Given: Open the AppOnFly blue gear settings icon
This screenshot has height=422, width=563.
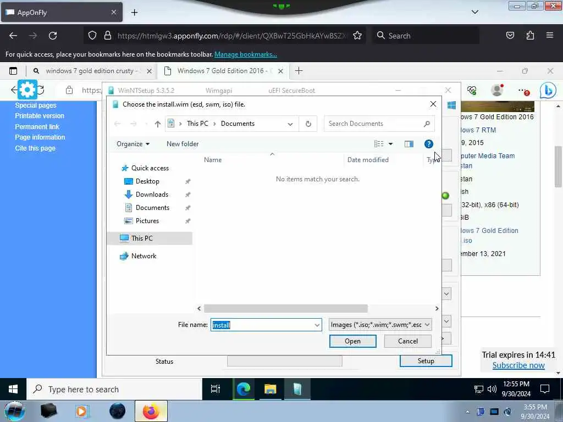Looking at the screenshot, I should [x=27, y=90].
